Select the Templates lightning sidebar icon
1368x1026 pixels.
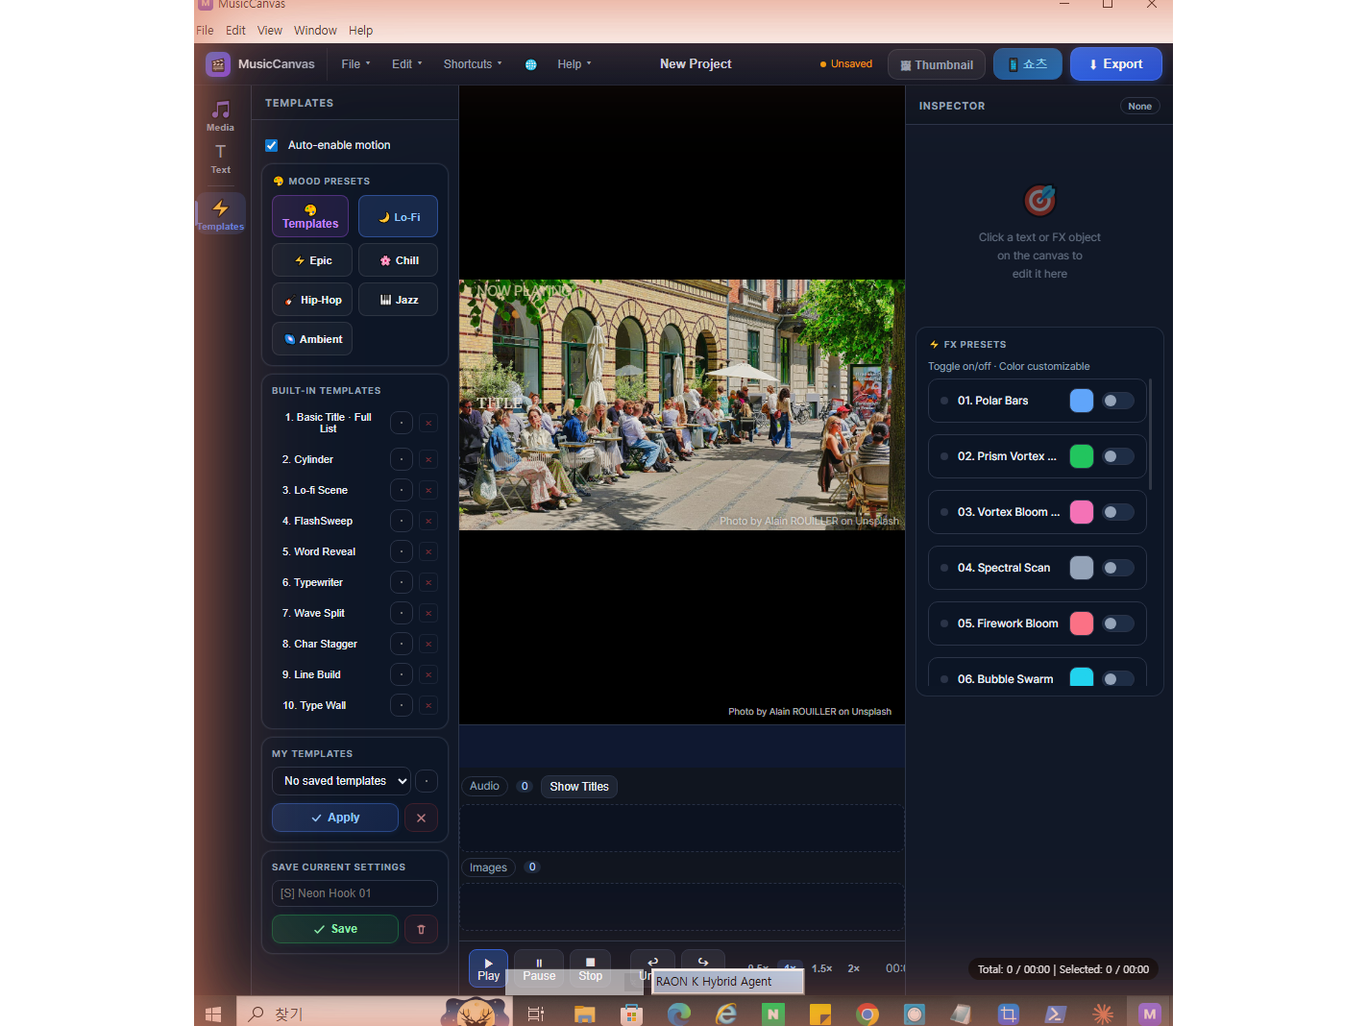tap(220, 214)
